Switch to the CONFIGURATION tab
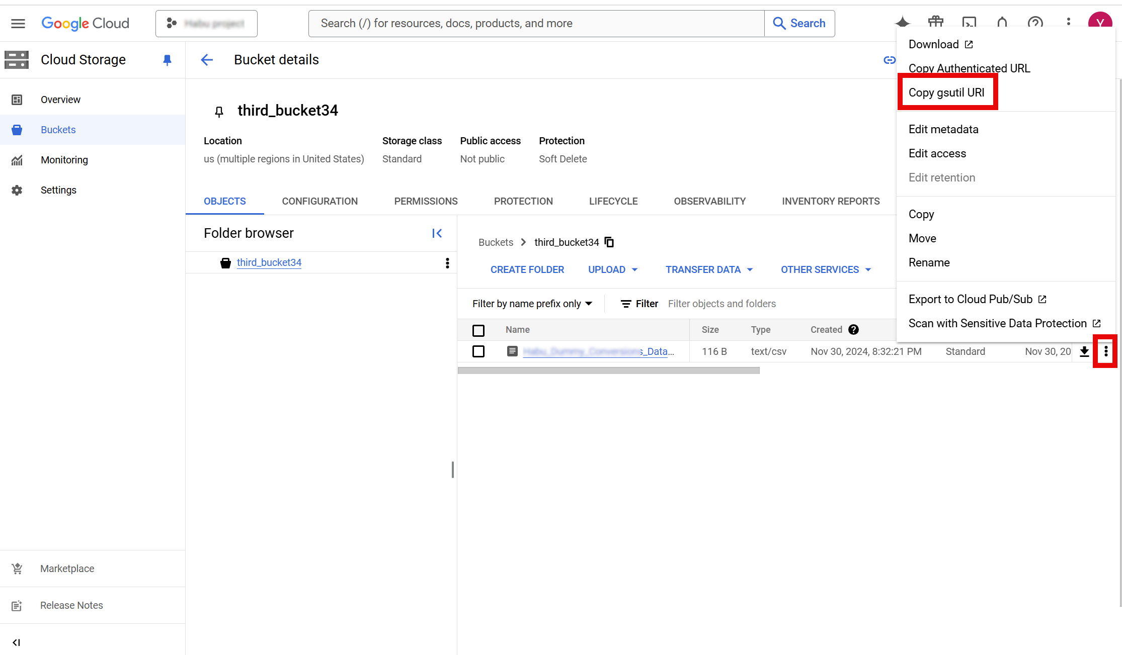The width and height of the screenshot is (1122, 655). 319,201
